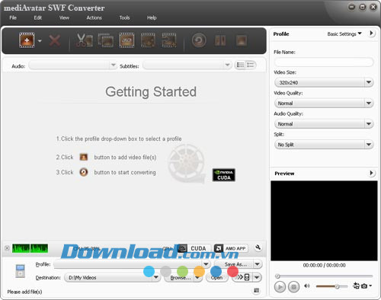Click the 3D conversion toolbar icon
Screen dimensions: 381x300
[126, 40]
